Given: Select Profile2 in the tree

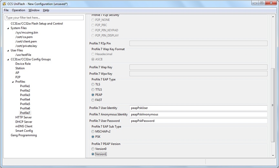Looking at the screenshot, I should pyautogui.click(x=25, y=91).
